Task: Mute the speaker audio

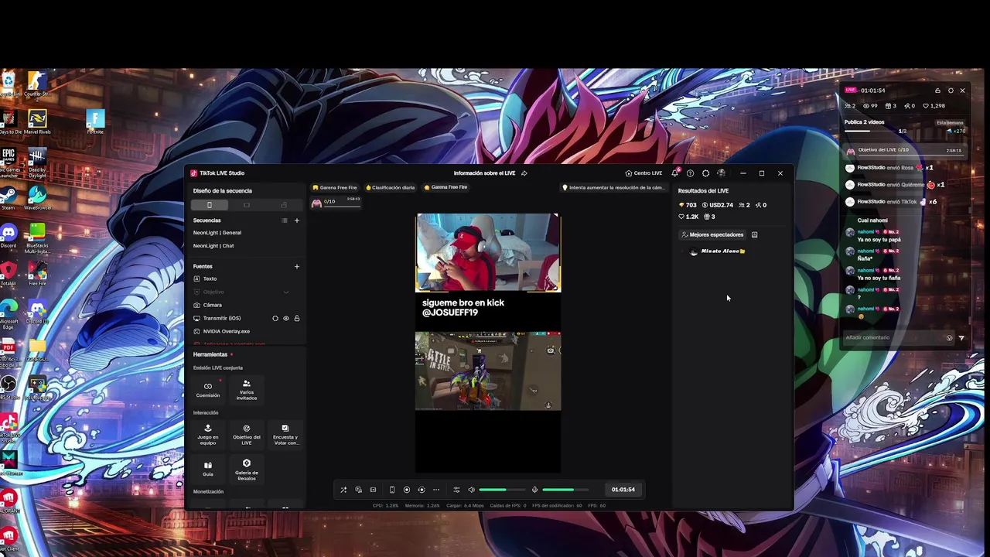Action: point(471,490)
